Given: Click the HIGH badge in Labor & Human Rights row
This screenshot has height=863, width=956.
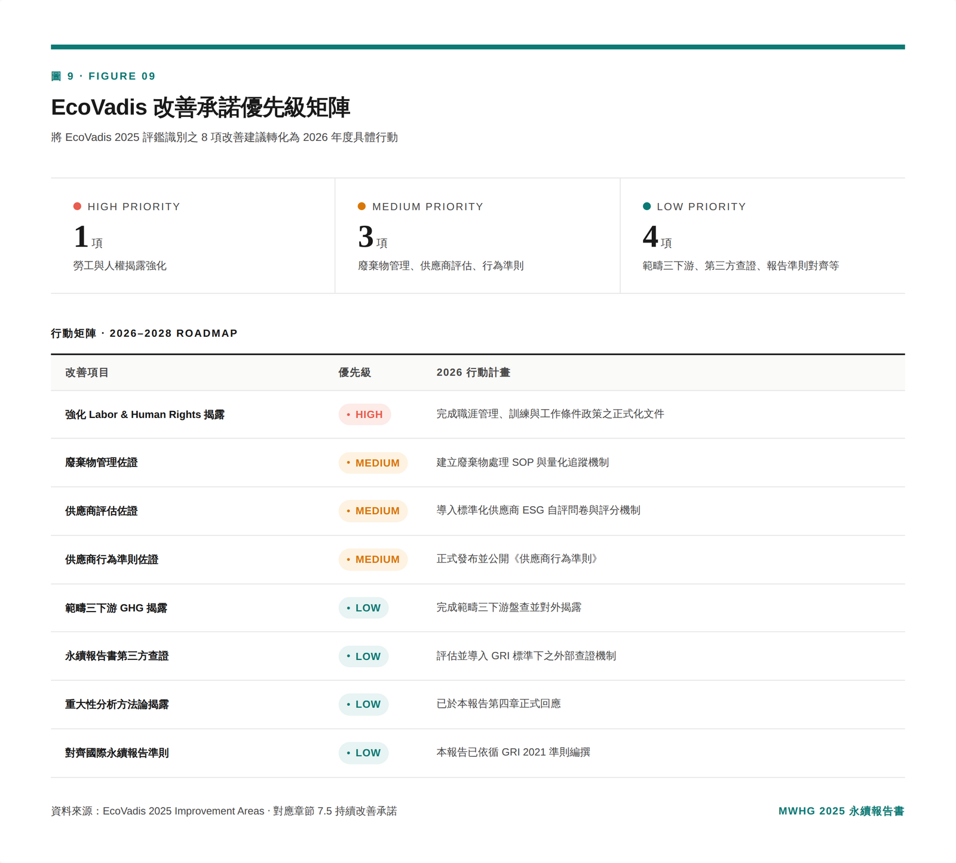Looking at the screenshot, I should pos(364,414).
